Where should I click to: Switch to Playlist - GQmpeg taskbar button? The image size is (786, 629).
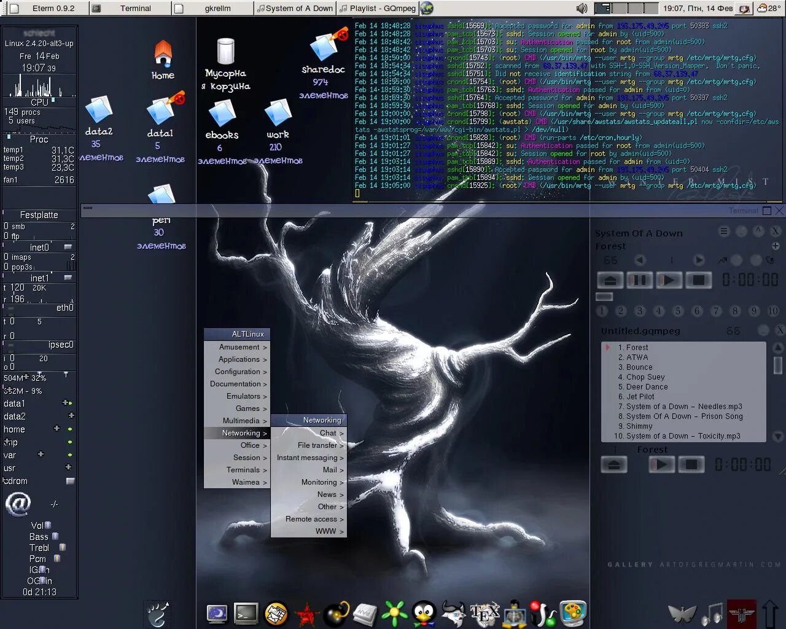coord(377,8)
